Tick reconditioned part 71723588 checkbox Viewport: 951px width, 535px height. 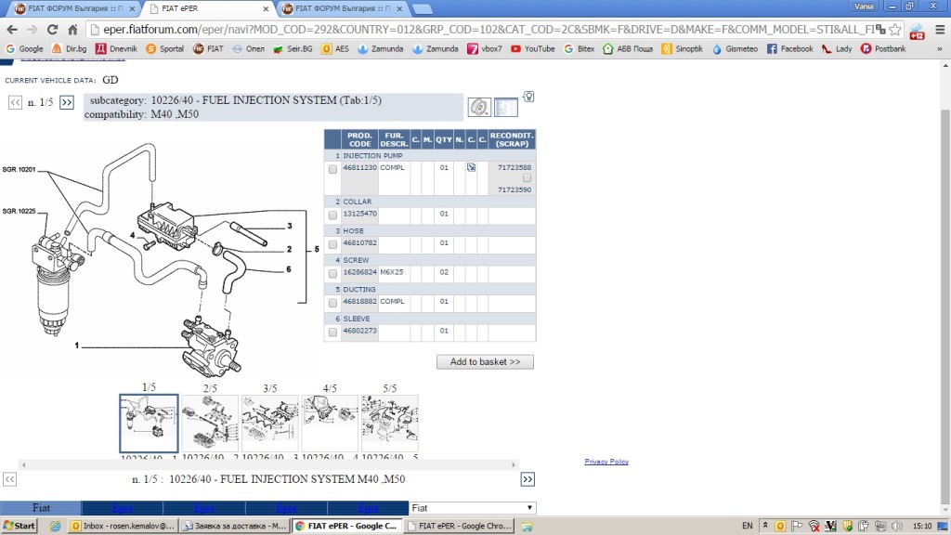pyautogui.click(x=527, y=177)
